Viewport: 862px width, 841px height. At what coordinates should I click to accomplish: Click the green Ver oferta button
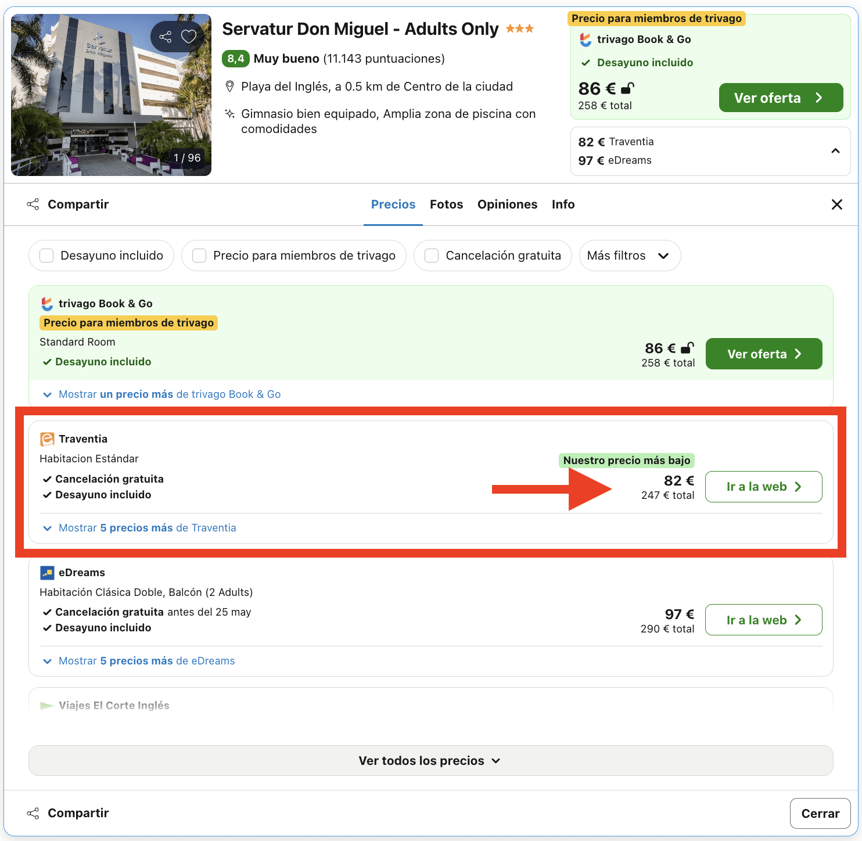tap(780, 98)
